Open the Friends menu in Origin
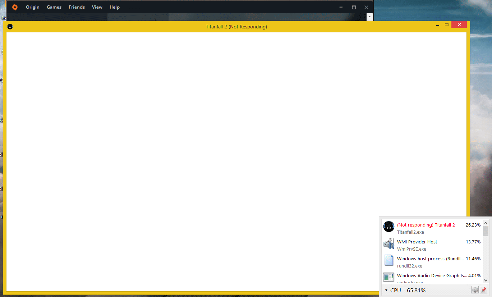 77,7
